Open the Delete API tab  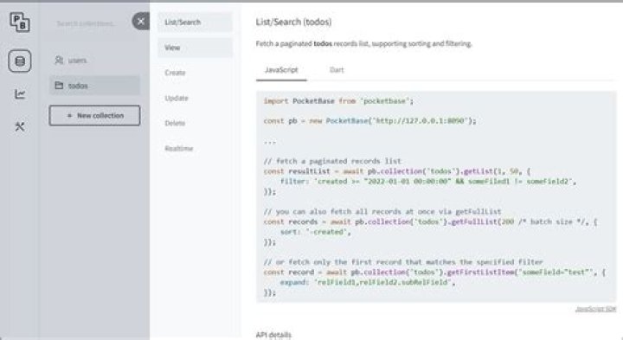point(195,123)
